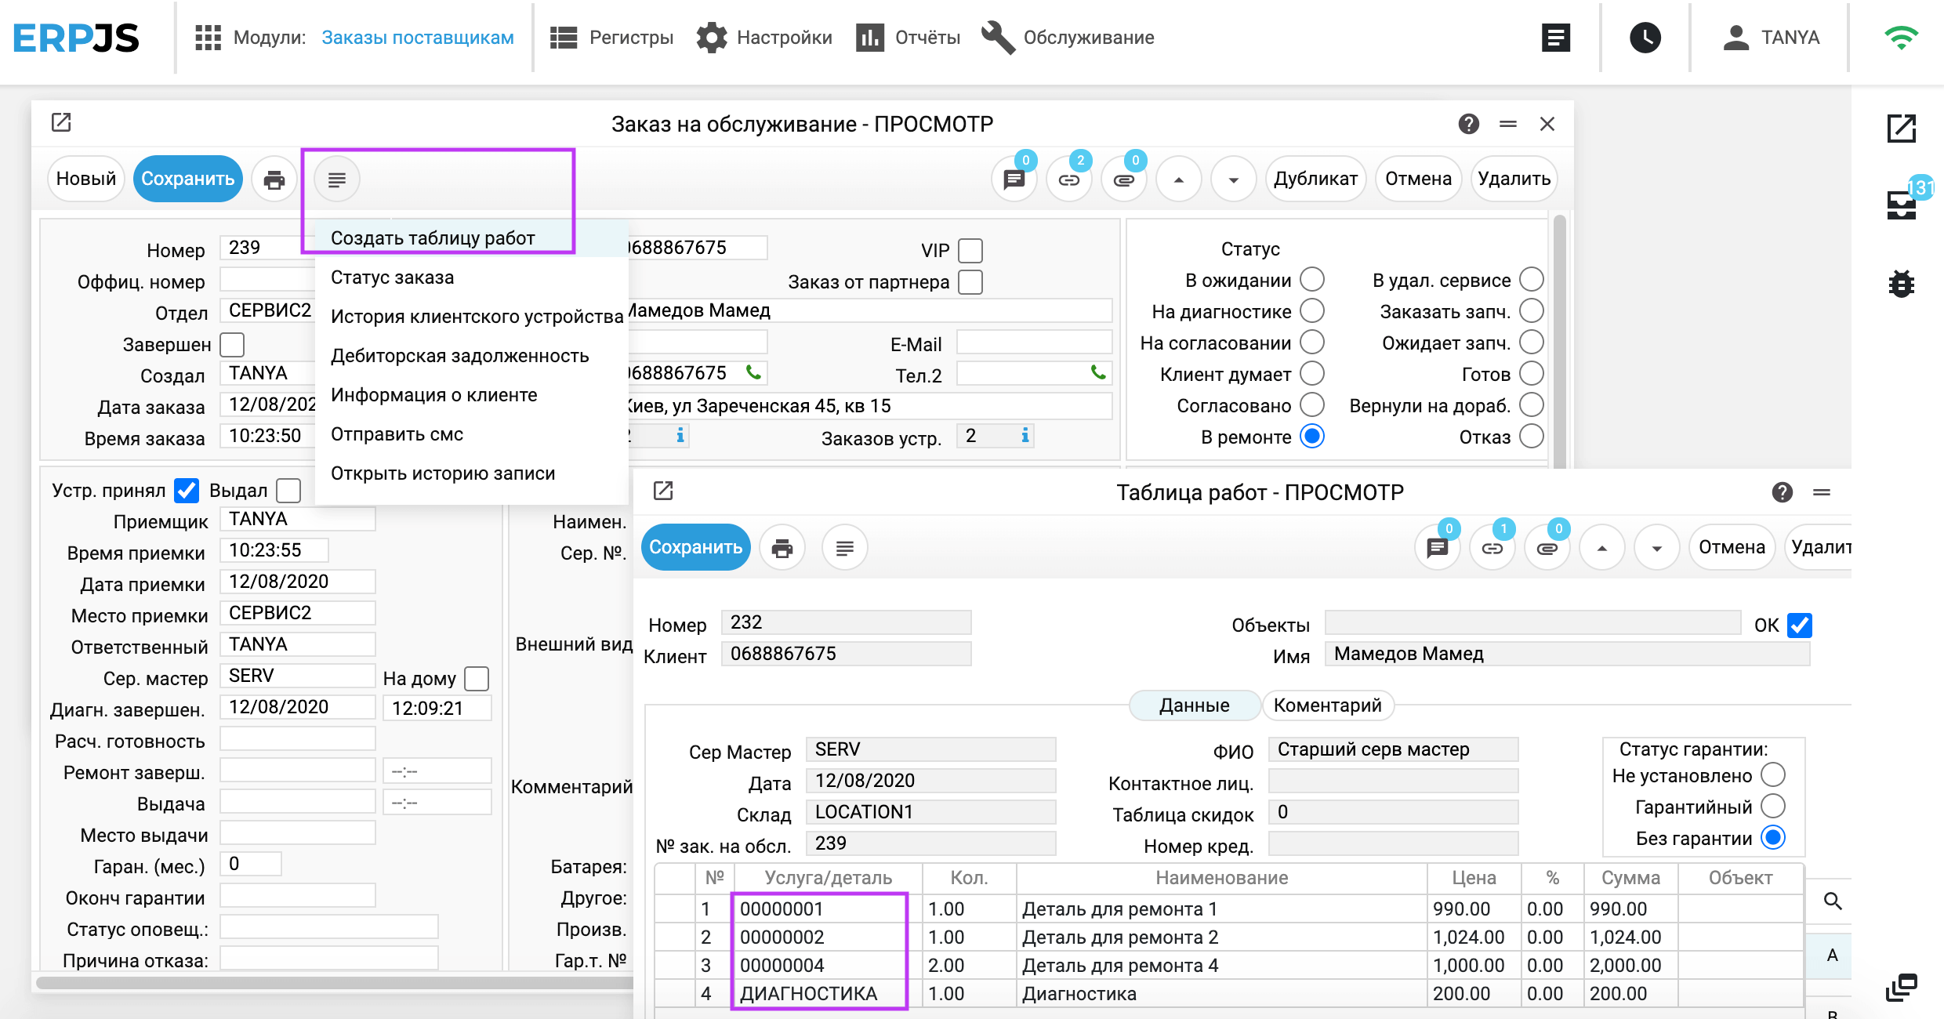Screen dimensions: 1944x1019
Task: Open comments icon in service order toolbar
Action: 1014,180
